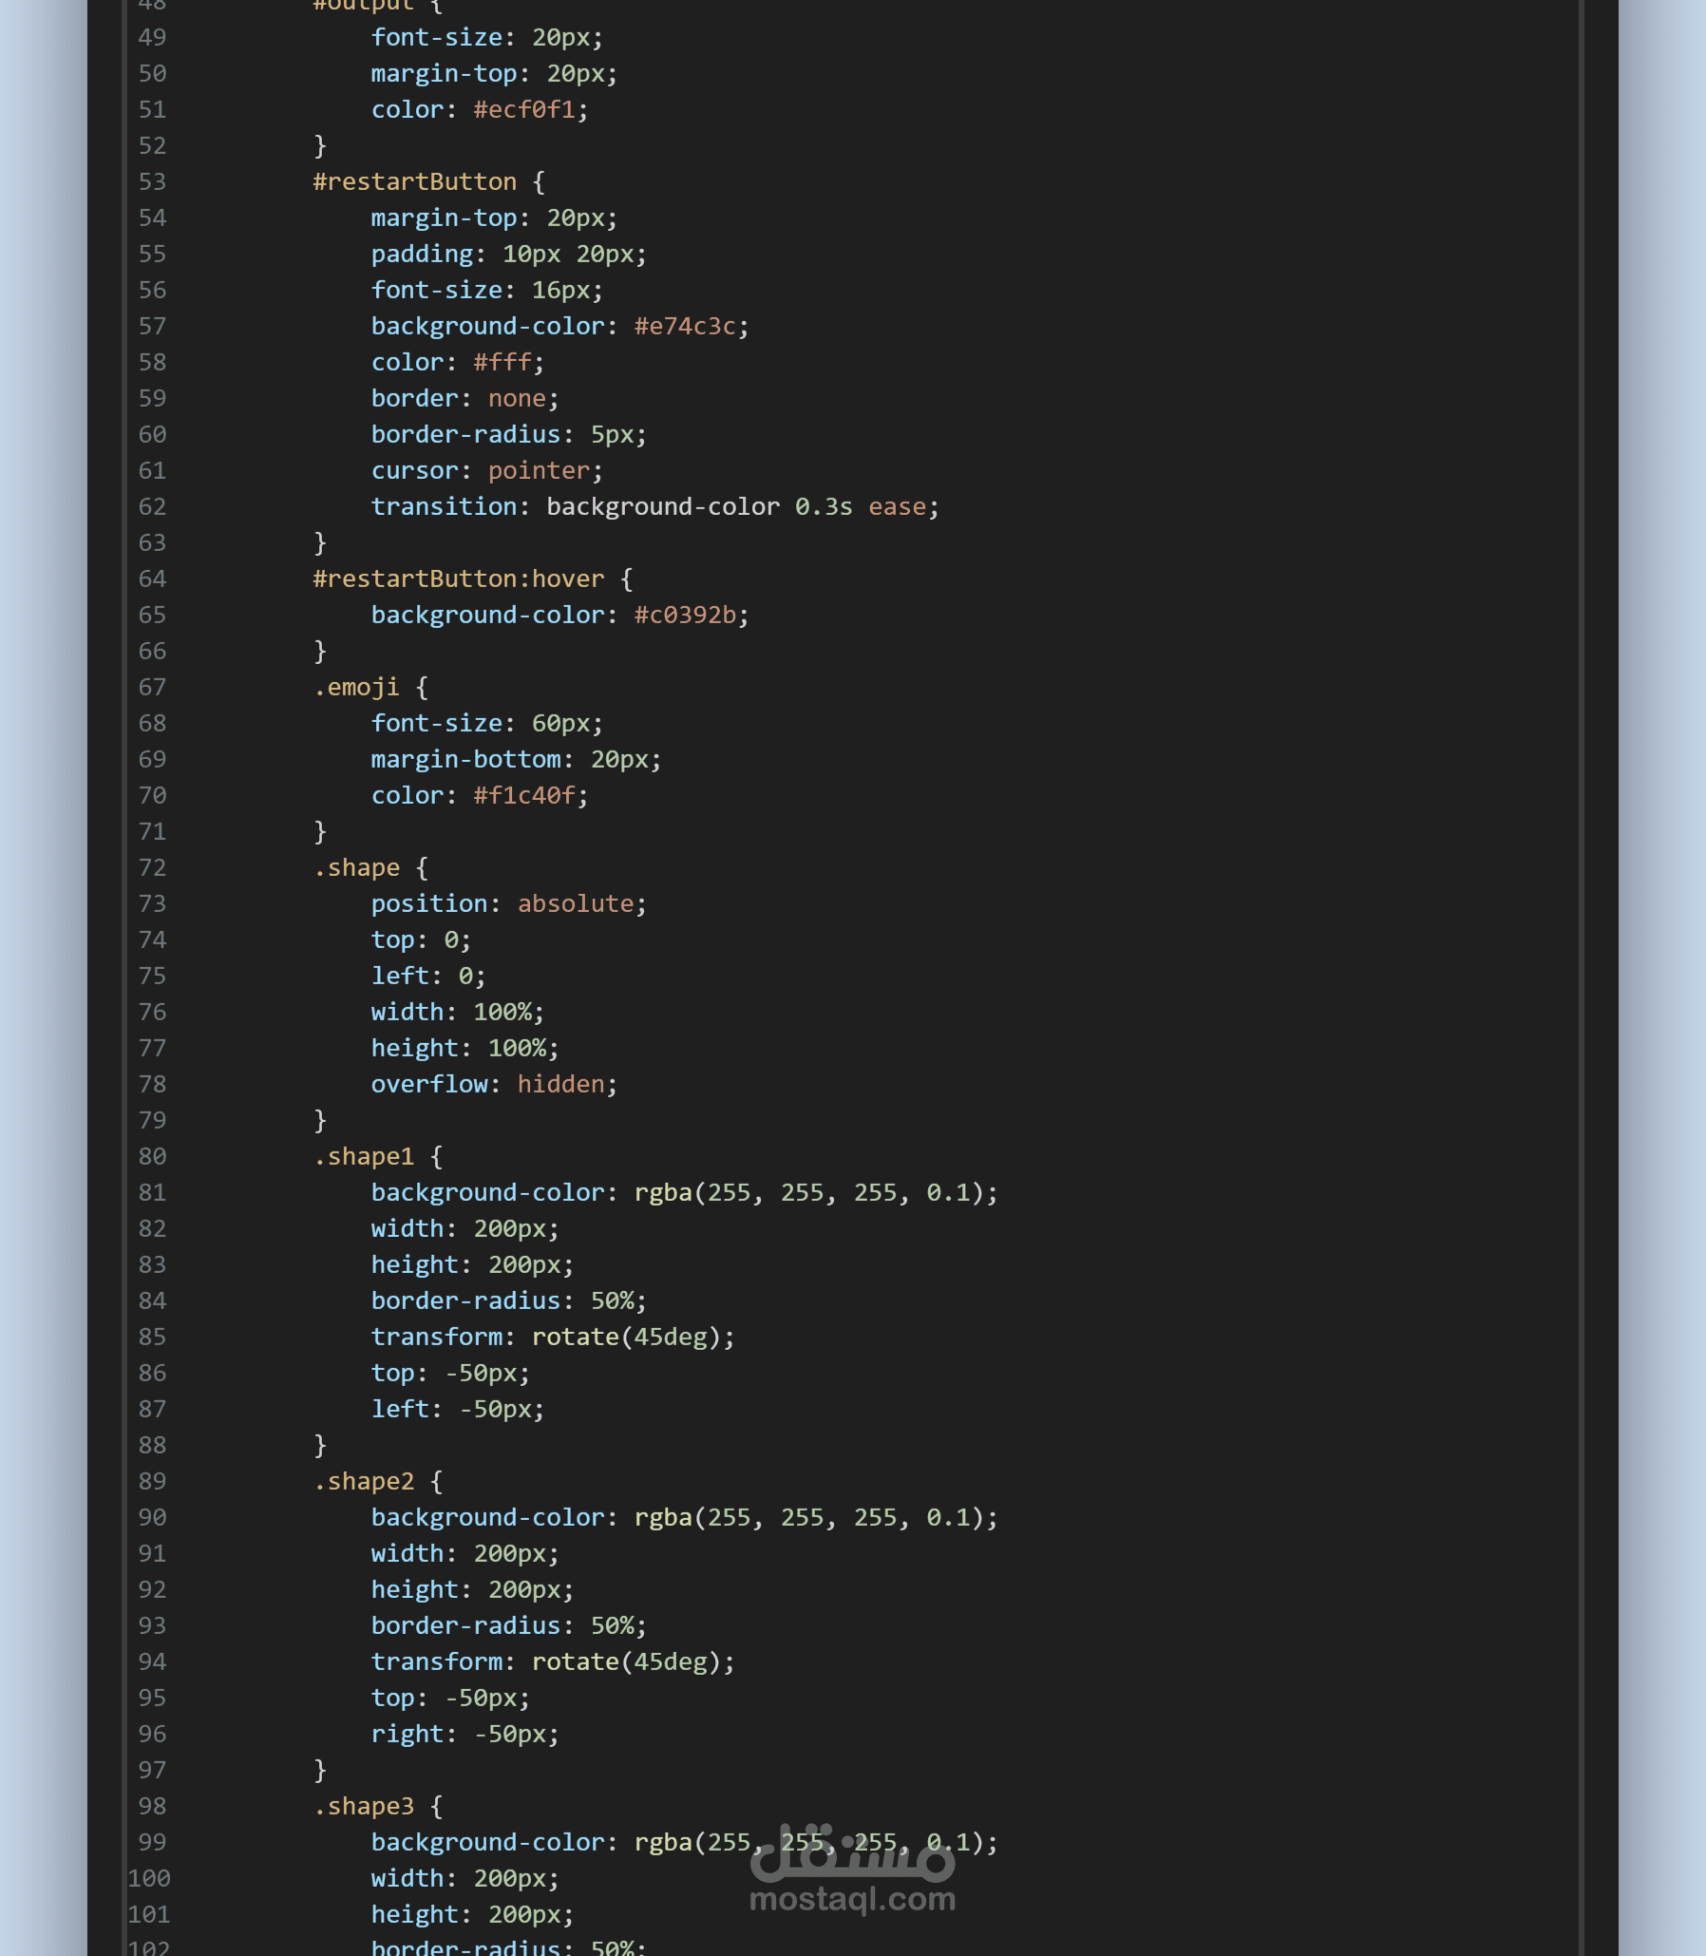
Task: Click the border none value
Action: tap(517, 399)
